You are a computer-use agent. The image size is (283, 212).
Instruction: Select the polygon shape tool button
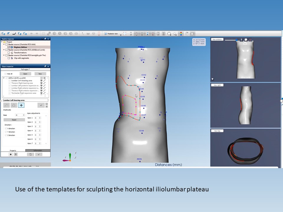14,105
